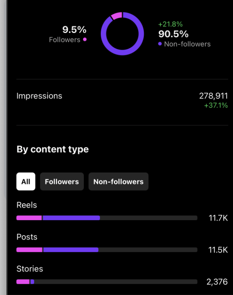Click the pink Followers legend dot

click(x=85, y=39)
